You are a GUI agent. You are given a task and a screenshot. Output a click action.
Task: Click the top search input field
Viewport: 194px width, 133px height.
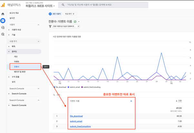point(103,5)
